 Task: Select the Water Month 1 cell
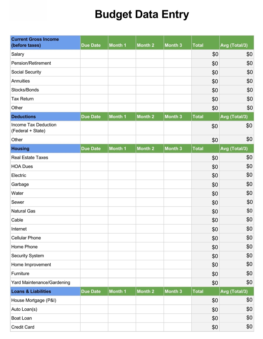(x=122, y=193)
